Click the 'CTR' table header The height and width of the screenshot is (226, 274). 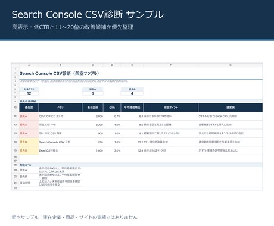coord(112,108)
